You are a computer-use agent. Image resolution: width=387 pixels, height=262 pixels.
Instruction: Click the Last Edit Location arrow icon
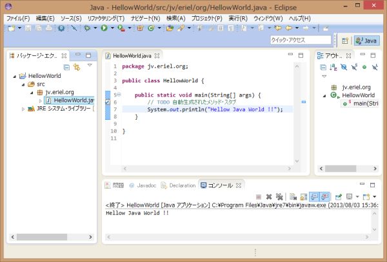point(278,28)
